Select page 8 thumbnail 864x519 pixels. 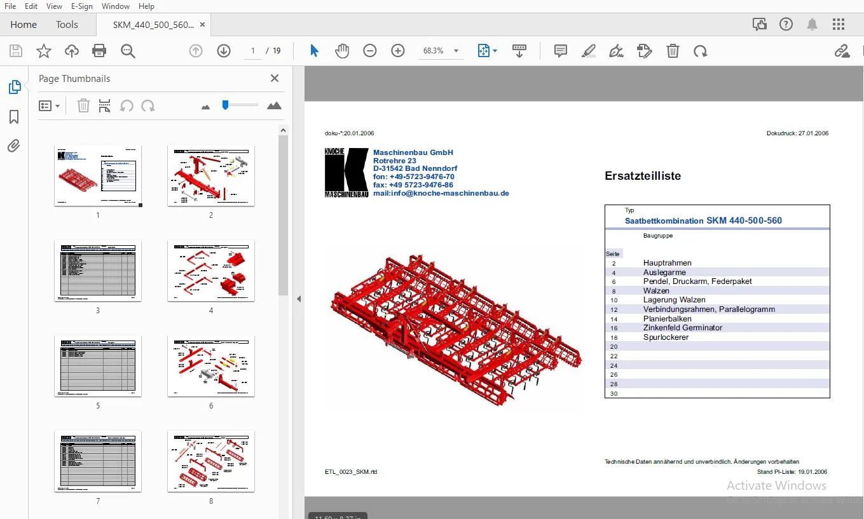coord(211,461)
